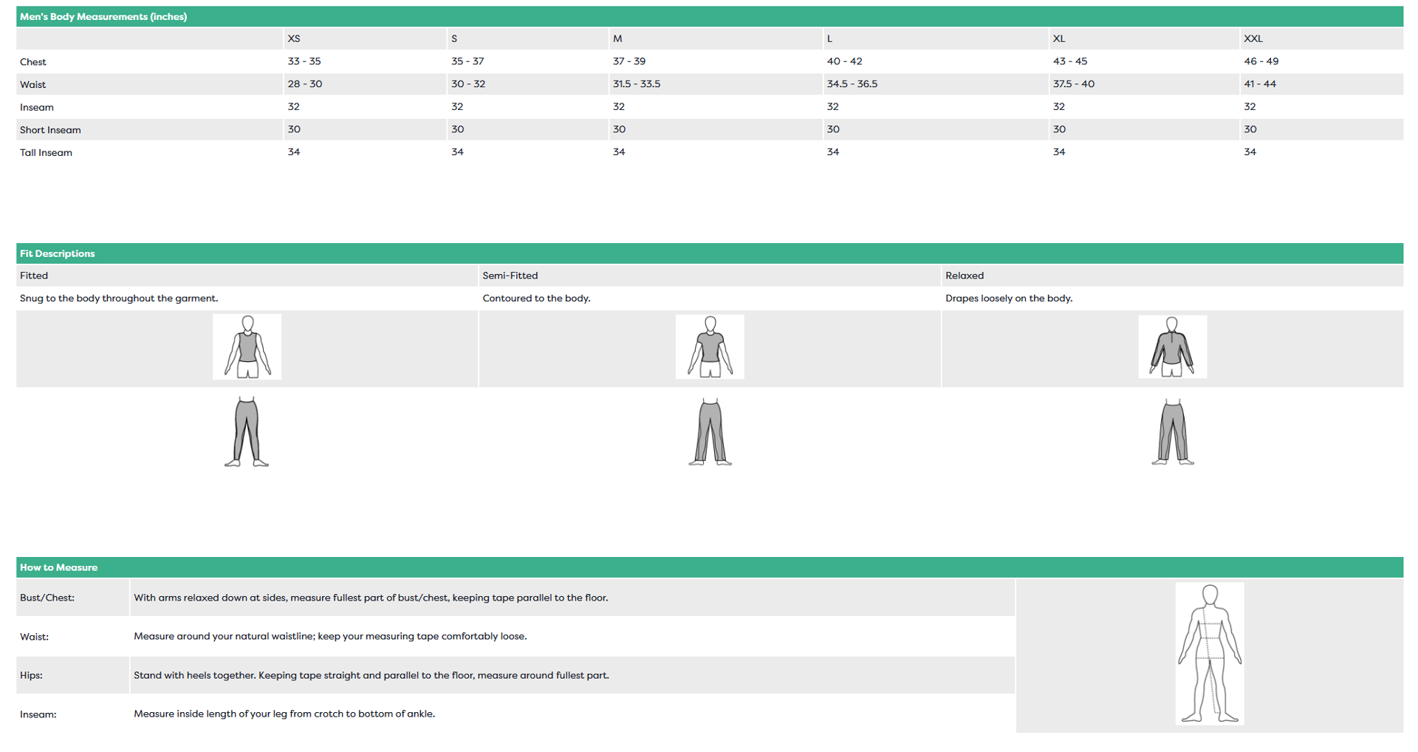
Task: Click the Relaxed jacket figure illustration
Action: click(x=1172, y=347)
